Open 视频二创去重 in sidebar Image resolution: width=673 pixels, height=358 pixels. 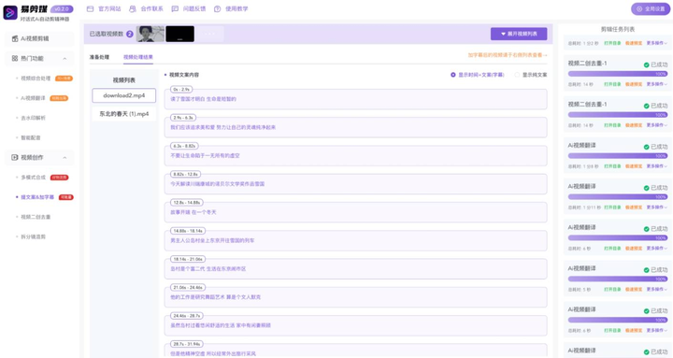point(36,217)
